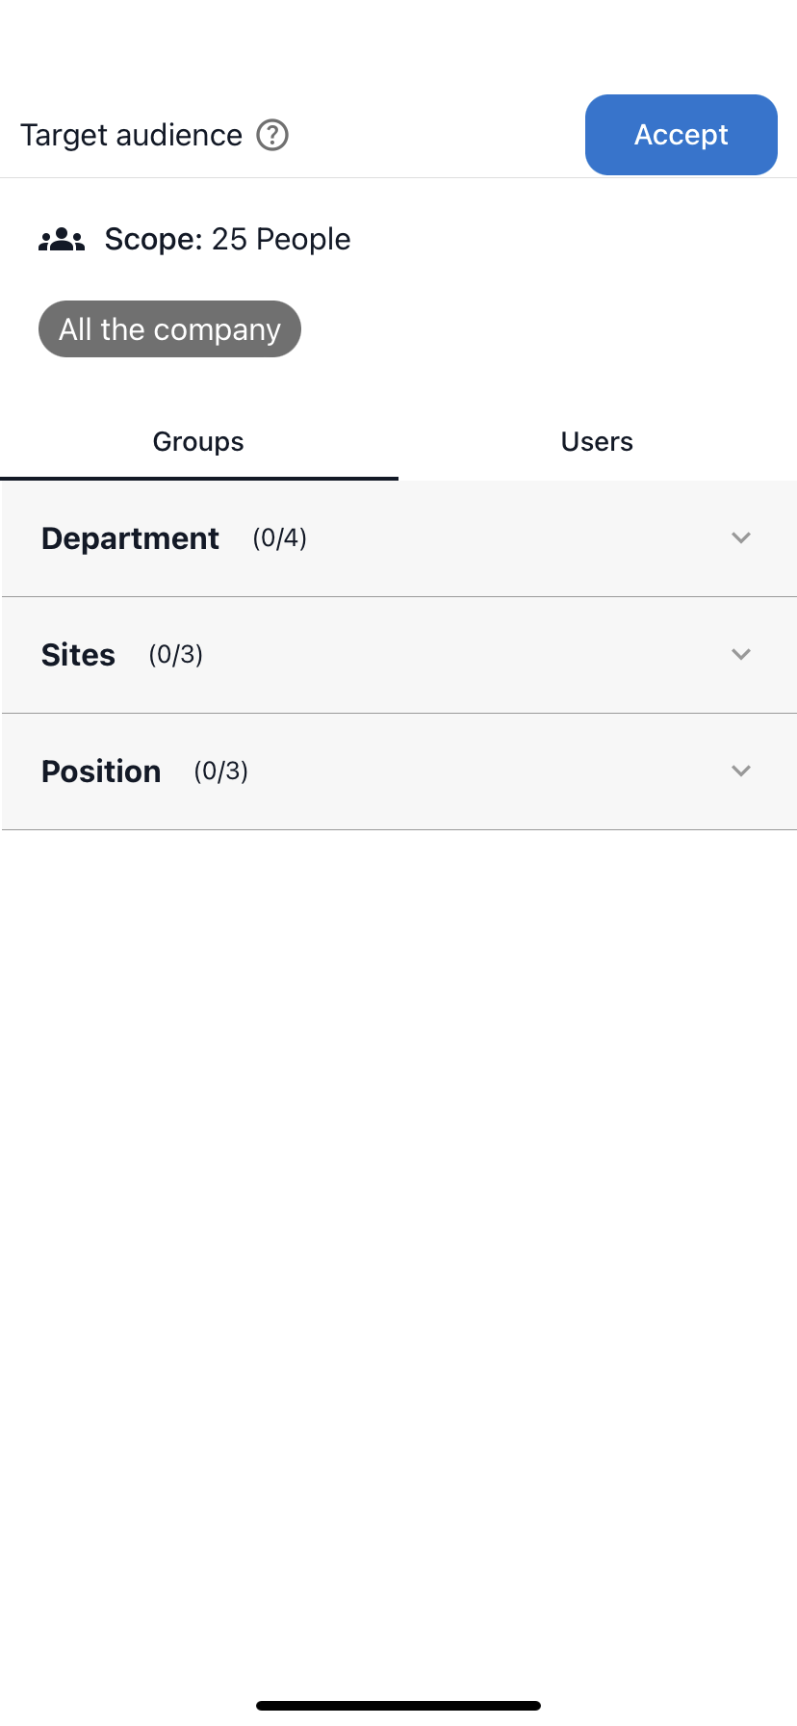Tap the empty white area beneath Position row

pyautogui.click(x=398, y=1252)
